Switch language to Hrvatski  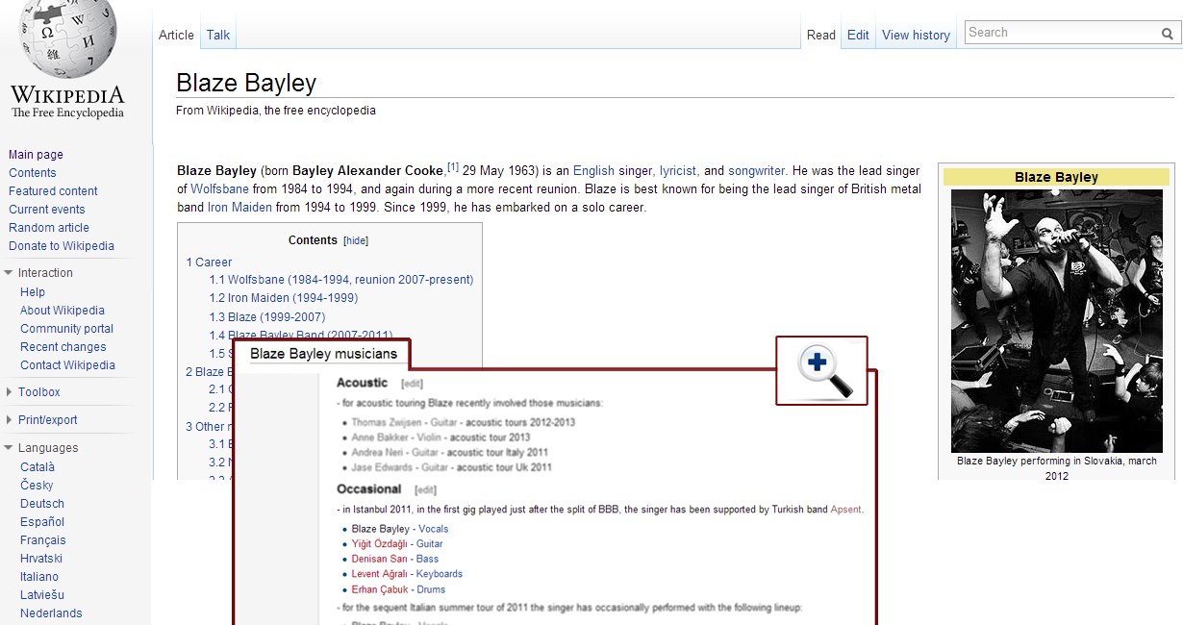click(x=42, y=559)
